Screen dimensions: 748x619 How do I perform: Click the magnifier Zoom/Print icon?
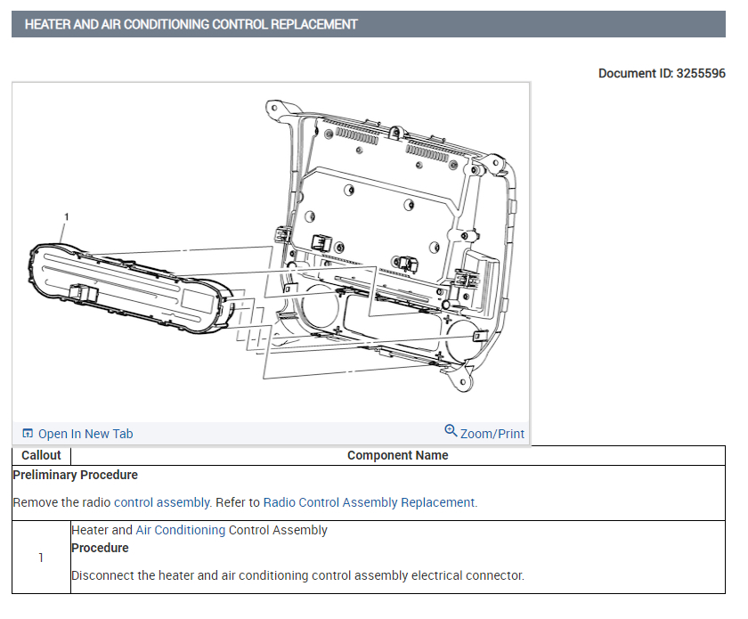click(451, 430)
